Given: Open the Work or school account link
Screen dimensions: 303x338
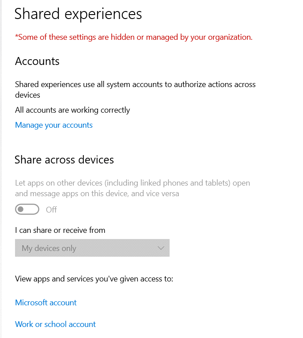Looking at the screenshot, I should (55, 324).
